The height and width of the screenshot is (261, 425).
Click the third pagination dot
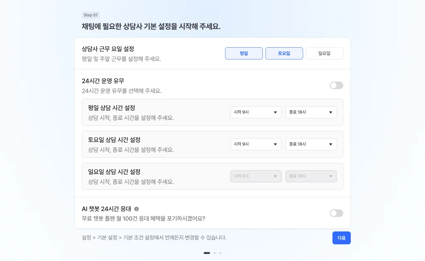[220, 253]
